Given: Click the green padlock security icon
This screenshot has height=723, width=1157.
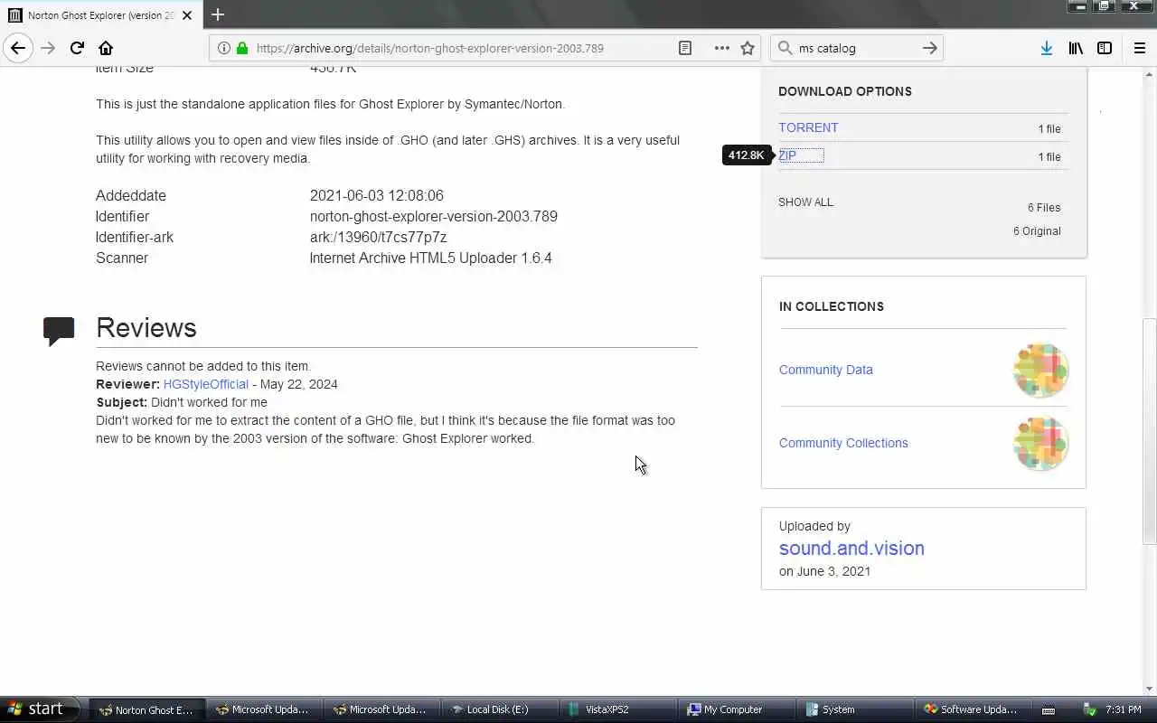Looking at the screenshot, I should (241, 48).
